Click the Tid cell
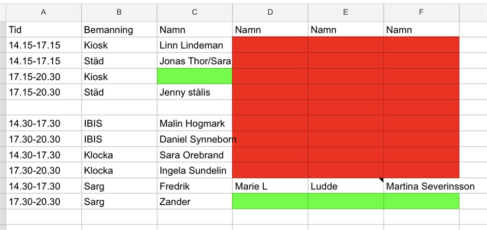487x230 pixels. 43,30
